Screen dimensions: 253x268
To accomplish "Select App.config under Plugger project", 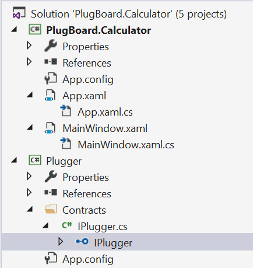I will (x=88, y=259).
